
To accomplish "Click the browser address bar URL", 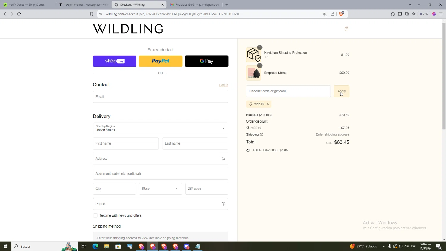I will (x=172, y=14).
